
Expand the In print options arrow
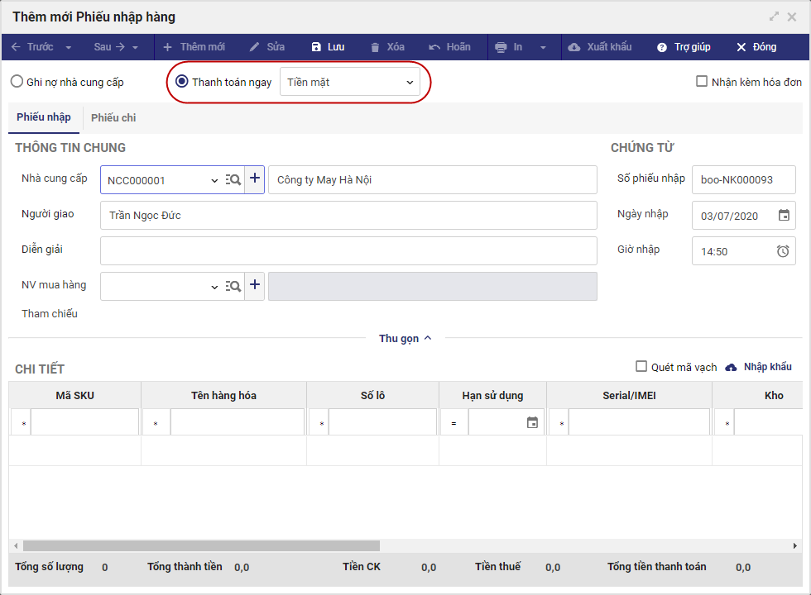click(x=544, y=47)
